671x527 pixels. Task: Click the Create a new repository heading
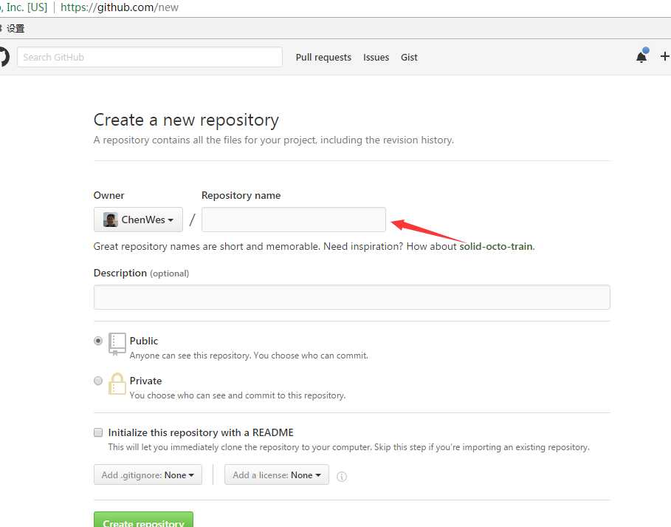point(186,120)
